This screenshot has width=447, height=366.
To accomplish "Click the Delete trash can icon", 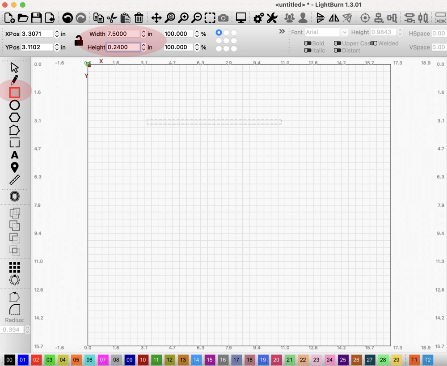I will (x=139, y=18).
